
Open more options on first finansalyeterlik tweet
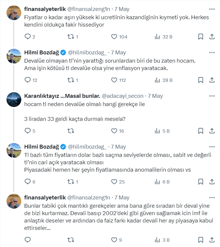coord(212,9)
